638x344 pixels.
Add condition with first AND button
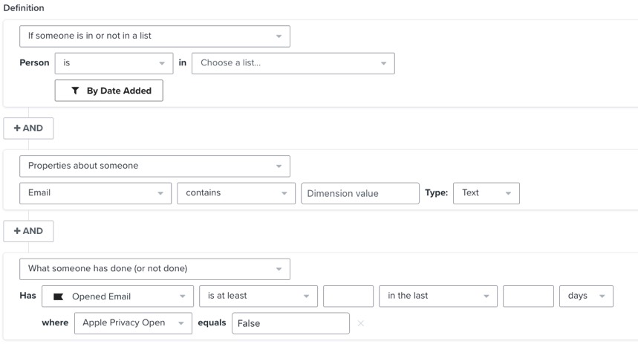(28, 128)
